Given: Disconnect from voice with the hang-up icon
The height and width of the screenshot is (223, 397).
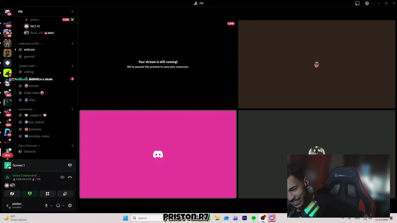Looking at the screenshot, I should point(70,177).
